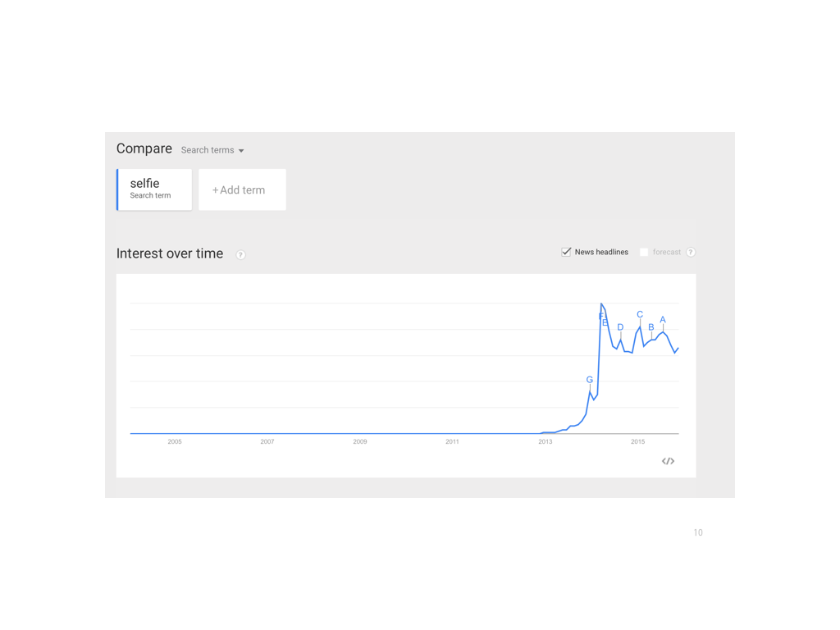Click news headline marker G on chart
840x630 pixels.
[x=590, y=380]
